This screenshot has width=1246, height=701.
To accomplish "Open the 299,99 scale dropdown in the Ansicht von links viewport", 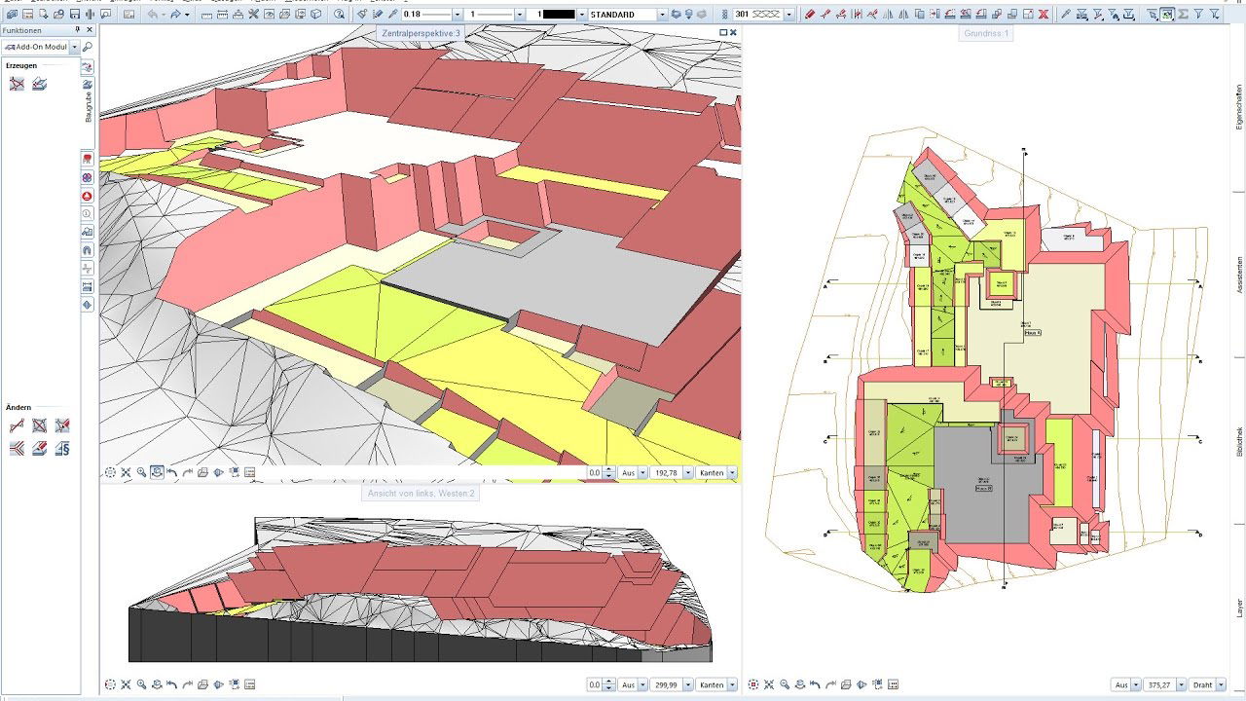I will click(x=688, y=684).
